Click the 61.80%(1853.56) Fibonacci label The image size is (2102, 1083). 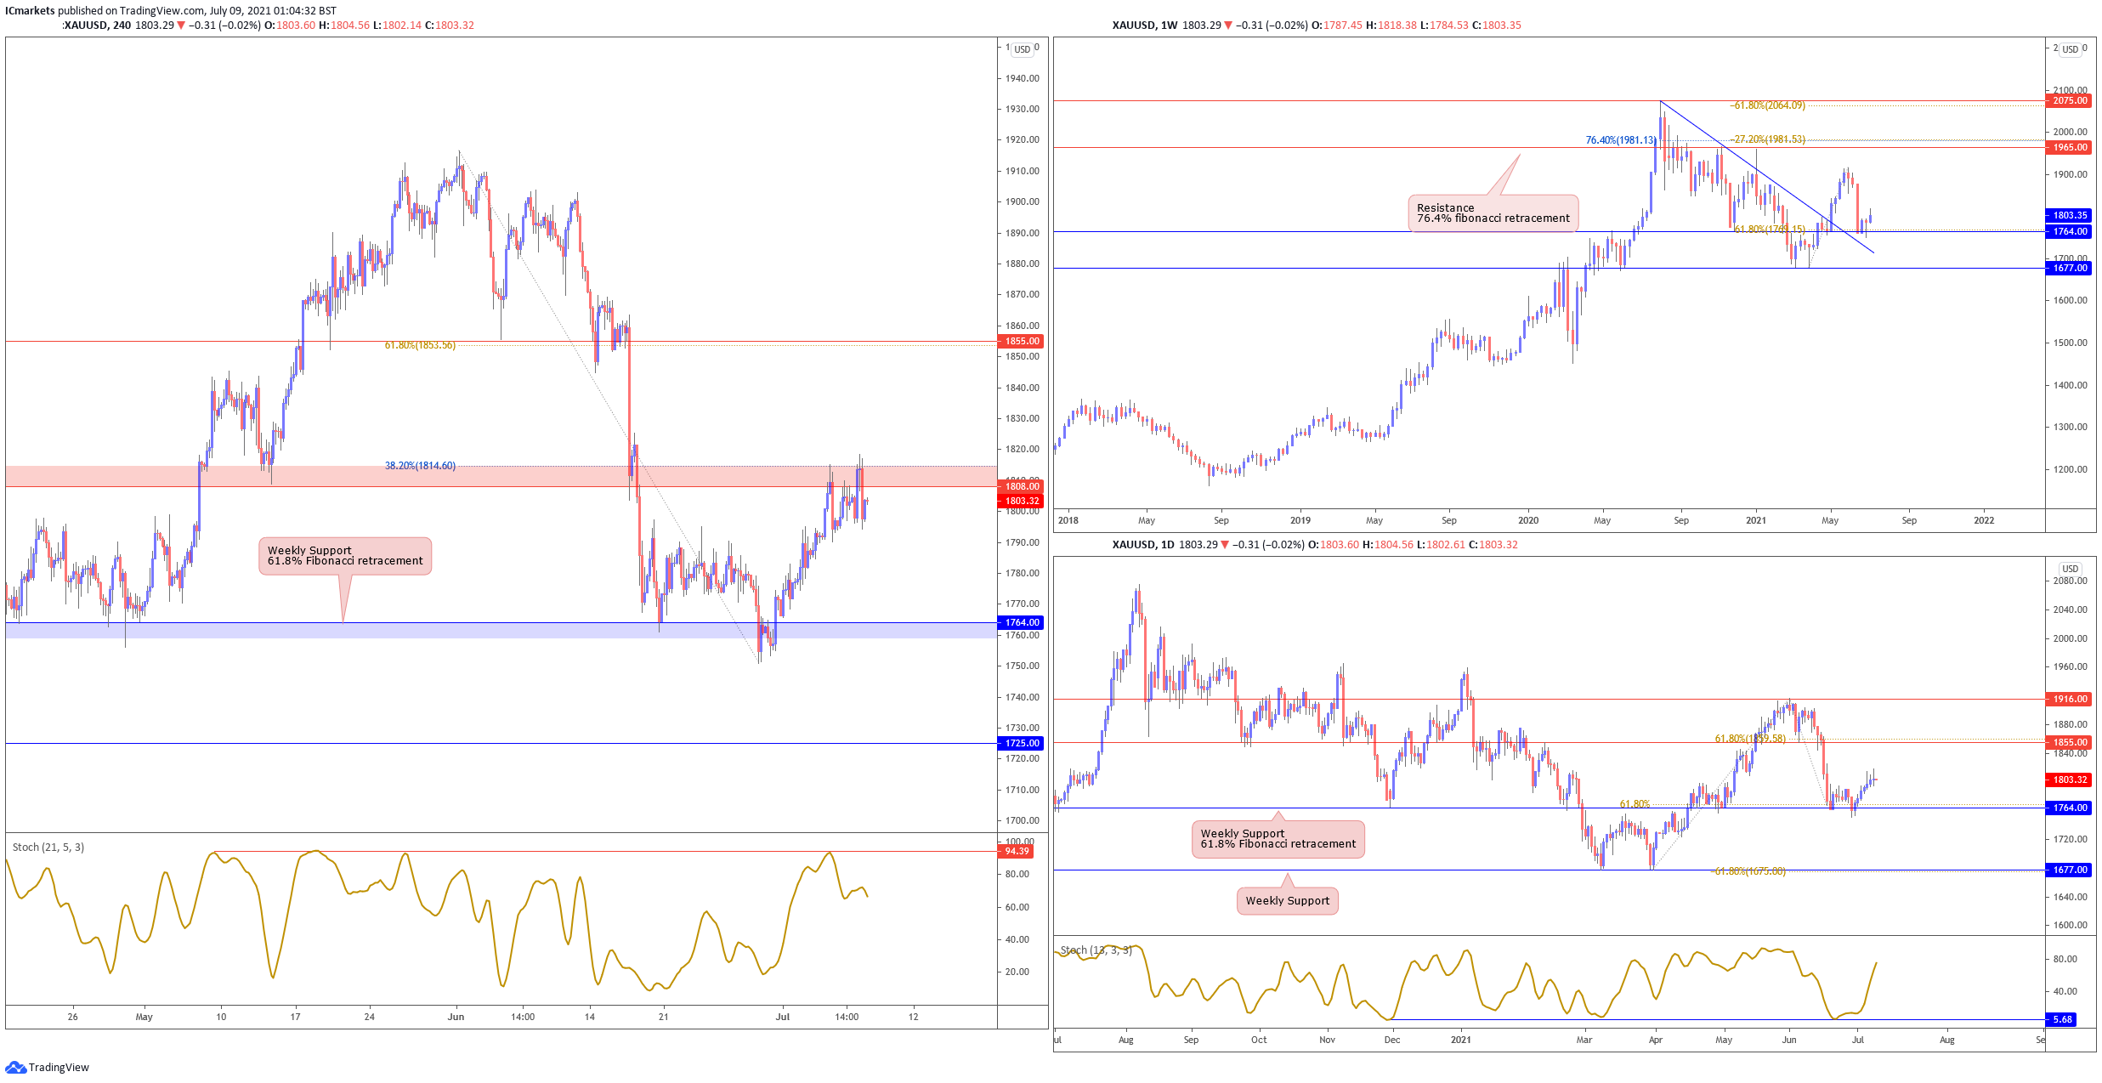pyautogui.click(x=420, y=345)
